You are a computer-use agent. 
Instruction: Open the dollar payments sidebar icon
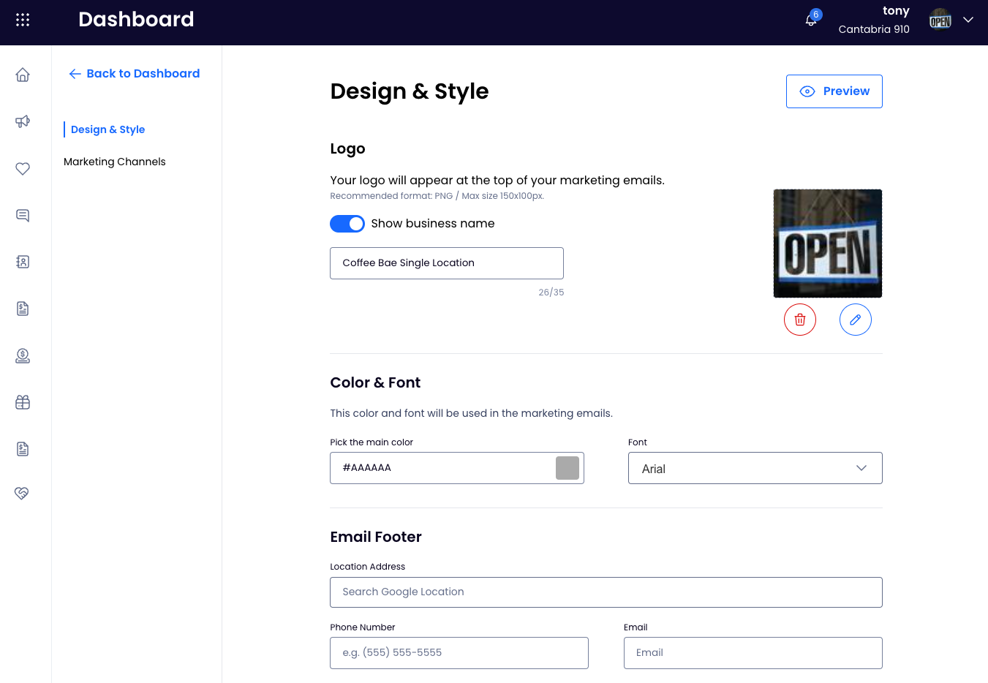coord(23,355)
